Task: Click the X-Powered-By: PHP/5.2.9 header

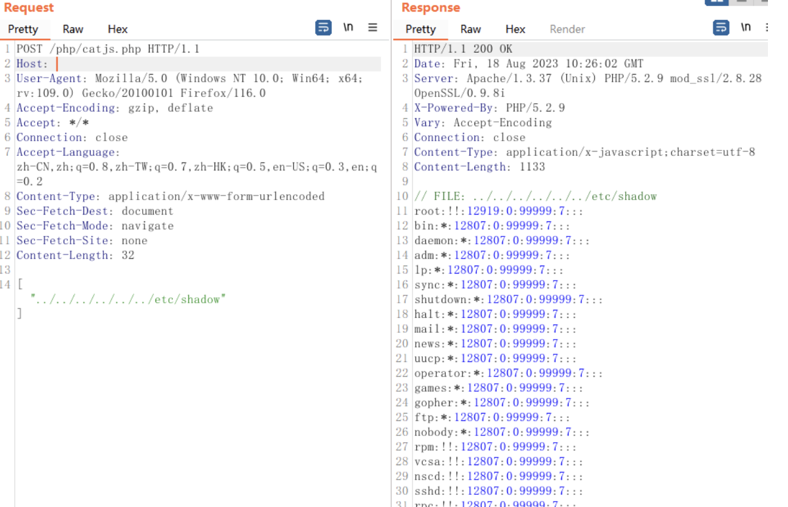Action: click(490, 108)
